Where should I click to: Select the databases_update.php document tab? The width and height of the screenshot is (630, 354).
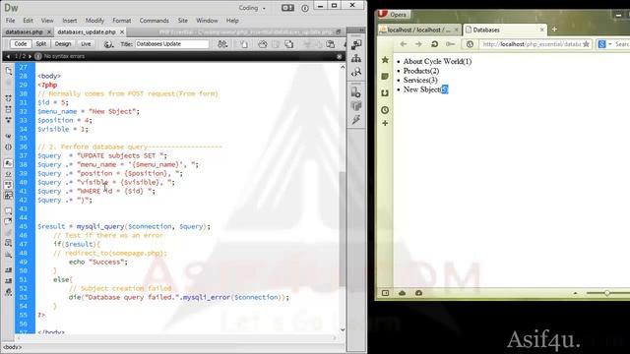click(87, 31)
